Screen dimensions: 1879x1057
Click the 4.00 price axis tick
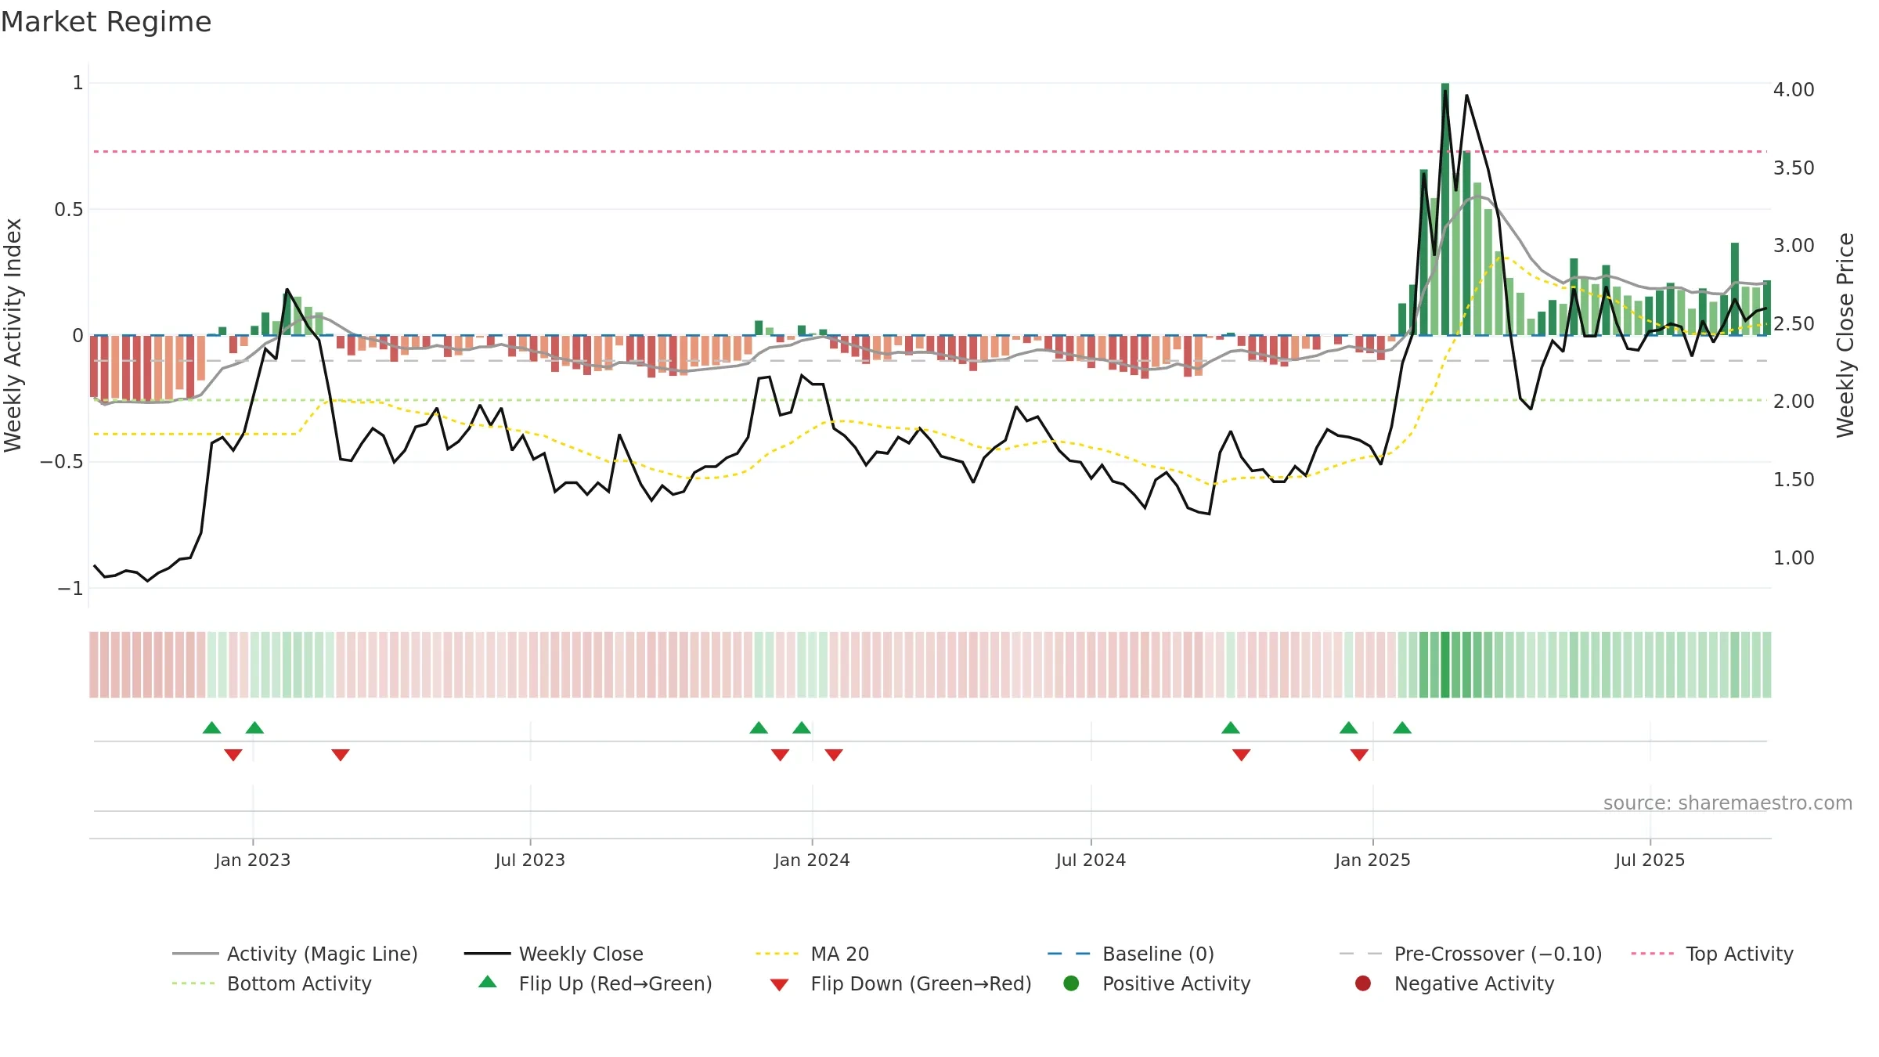pyautogui.click(x=1794, y=90)
